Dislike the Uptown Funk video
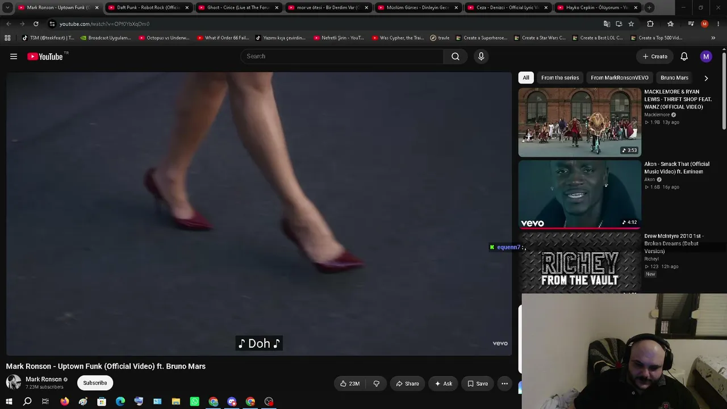Screen dimensions: 727x409 point(376,383)
